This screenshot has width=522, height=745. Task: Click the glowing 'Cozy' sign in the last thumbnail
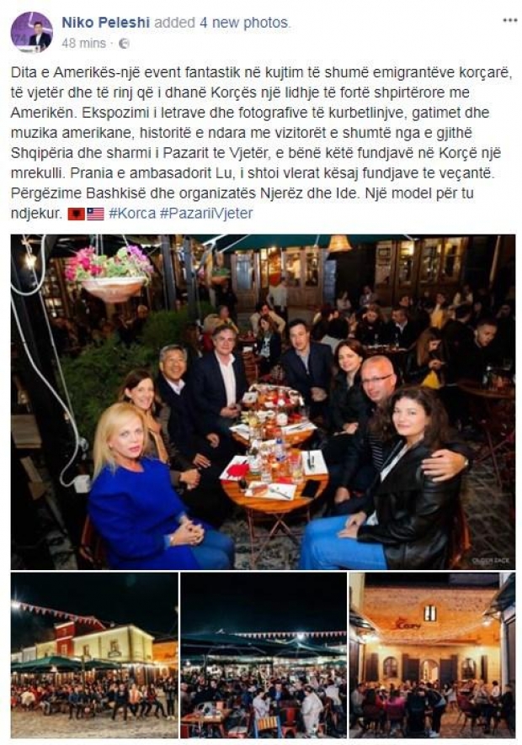[x=408, y=625]
